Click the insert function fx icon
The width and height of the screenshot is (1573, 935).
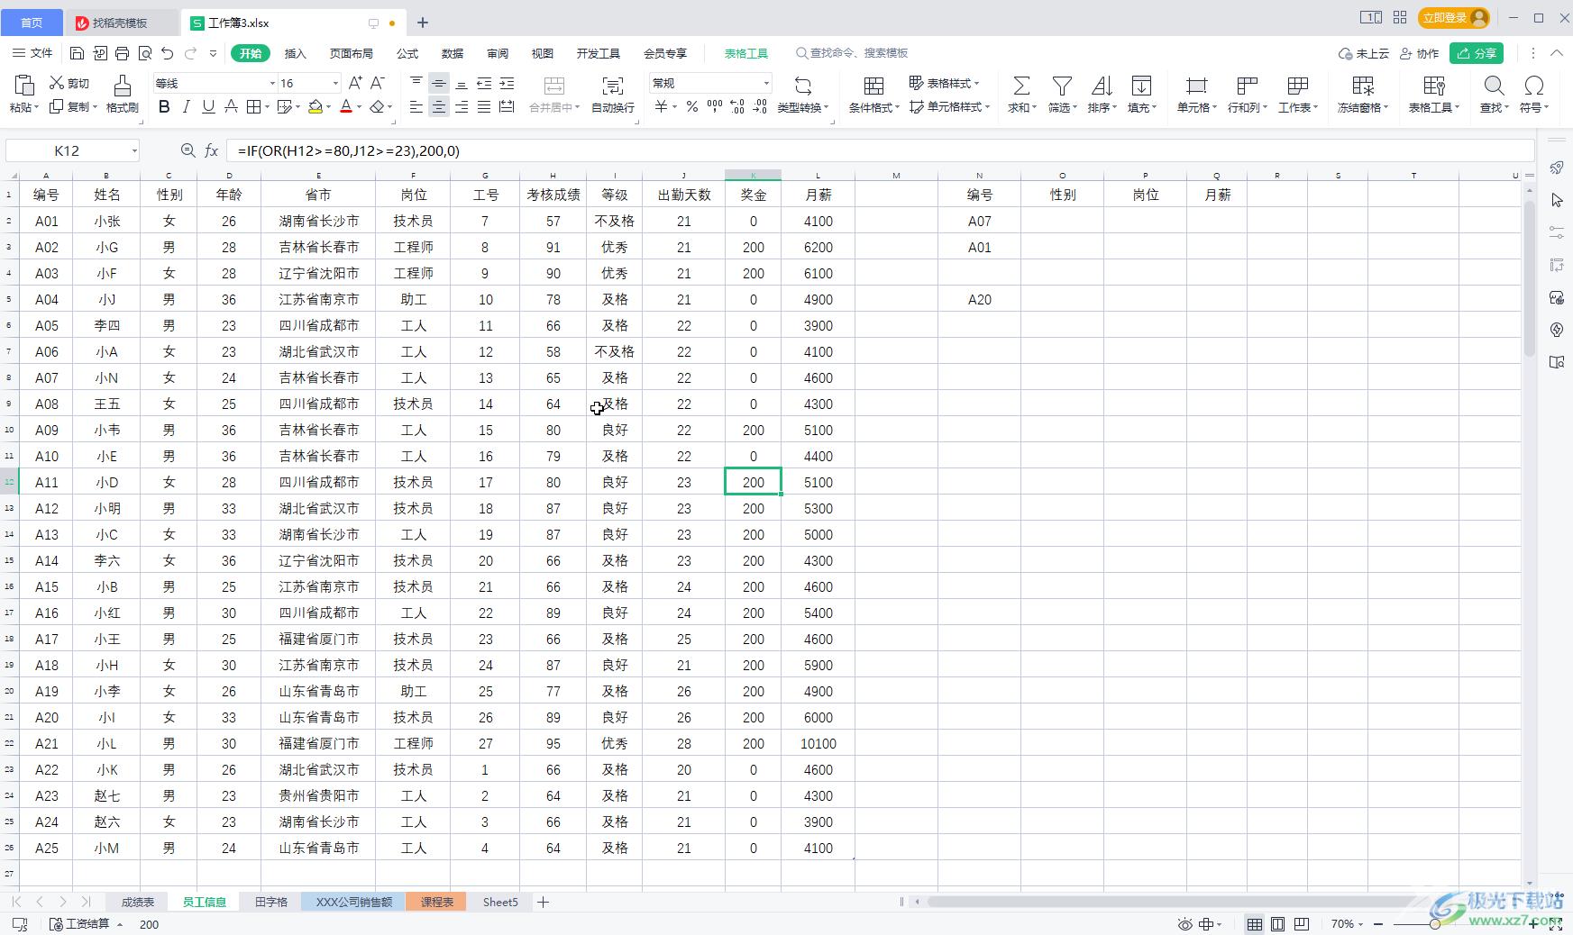click(x=212, y=150)
